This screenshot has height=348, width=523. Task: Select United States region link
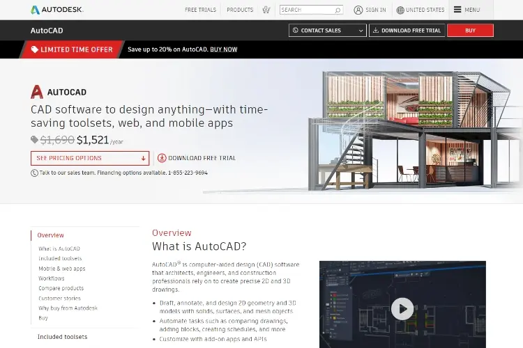click(x=425, y=10)
